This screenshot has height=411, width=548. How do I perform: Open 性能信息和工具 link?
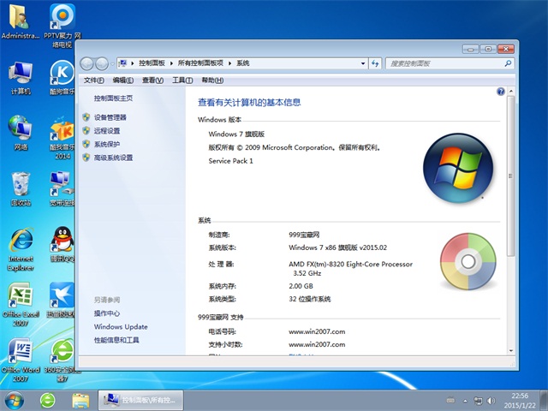pos(116,340)
